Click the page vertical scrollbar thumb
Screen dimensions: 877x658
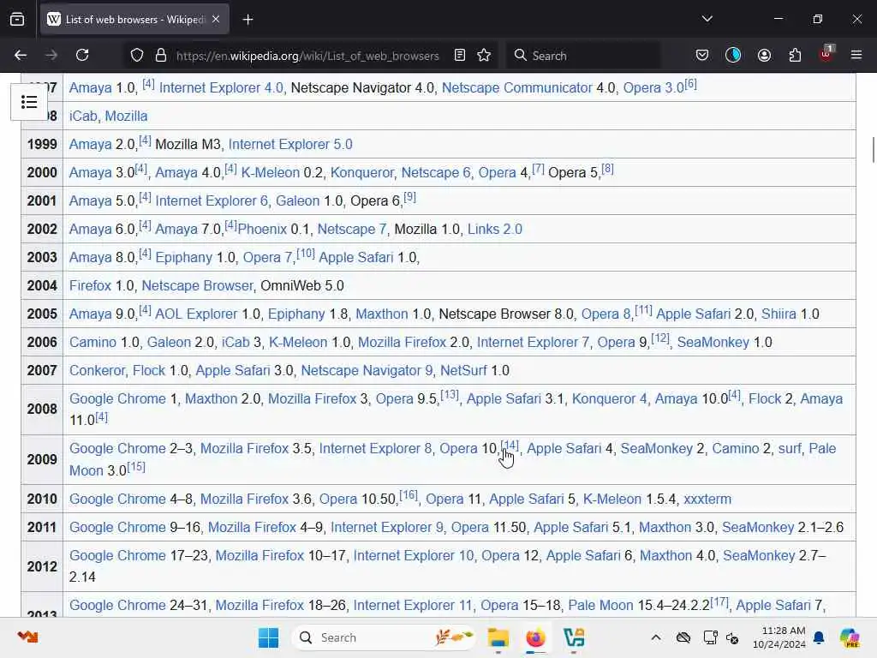pos(873,149)
